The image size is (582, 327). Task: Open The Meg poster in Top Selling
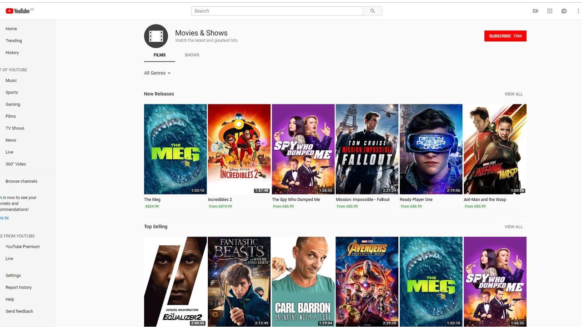[x=431, y=282]
